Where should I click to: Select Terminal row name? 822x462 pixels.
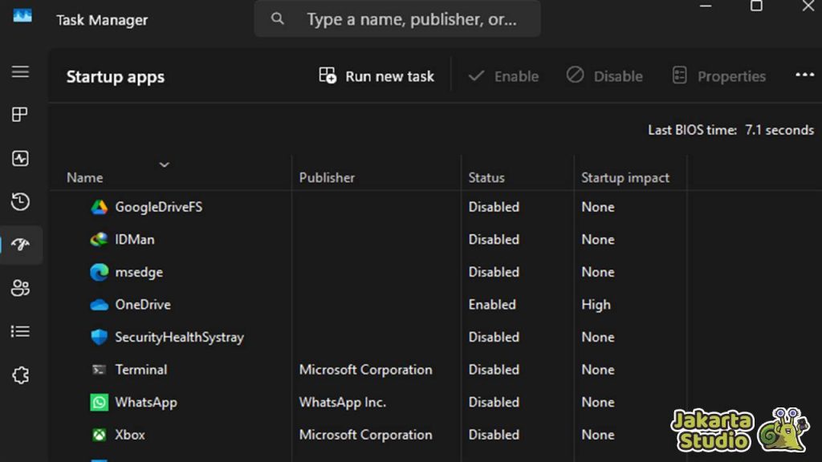click(x=140, y=370)
